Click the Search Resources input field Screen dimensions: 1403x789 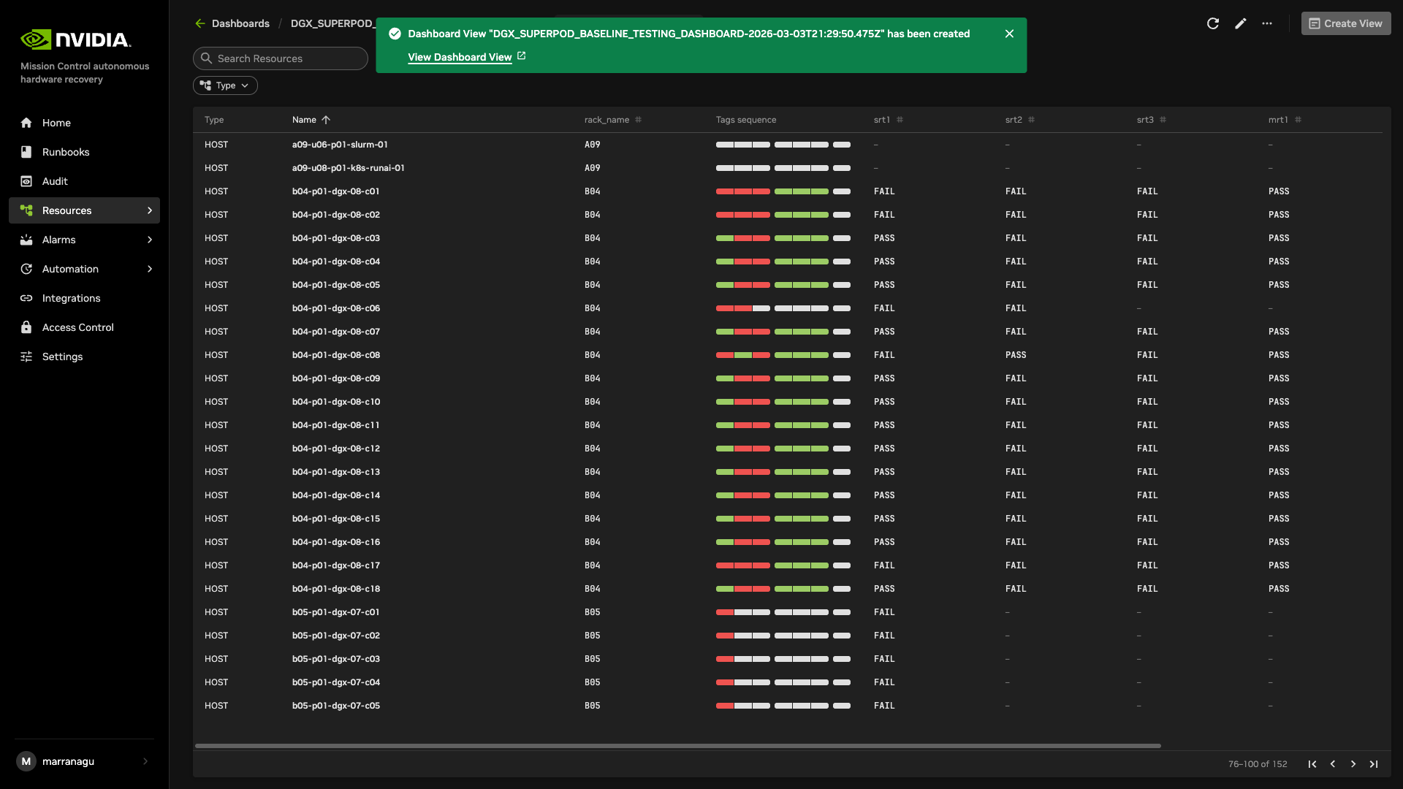point(281,58)
